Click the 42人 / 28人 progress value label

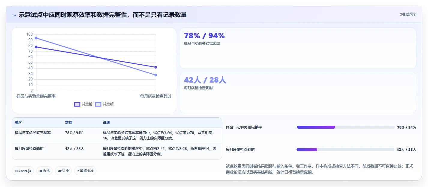tap(406, 150)
